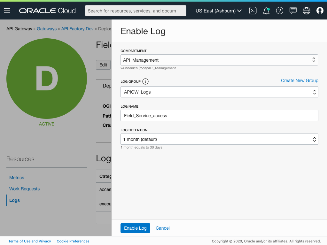Open the US East (Ashburn) region selector
327x245 pixels.
[x=218, y=11]
